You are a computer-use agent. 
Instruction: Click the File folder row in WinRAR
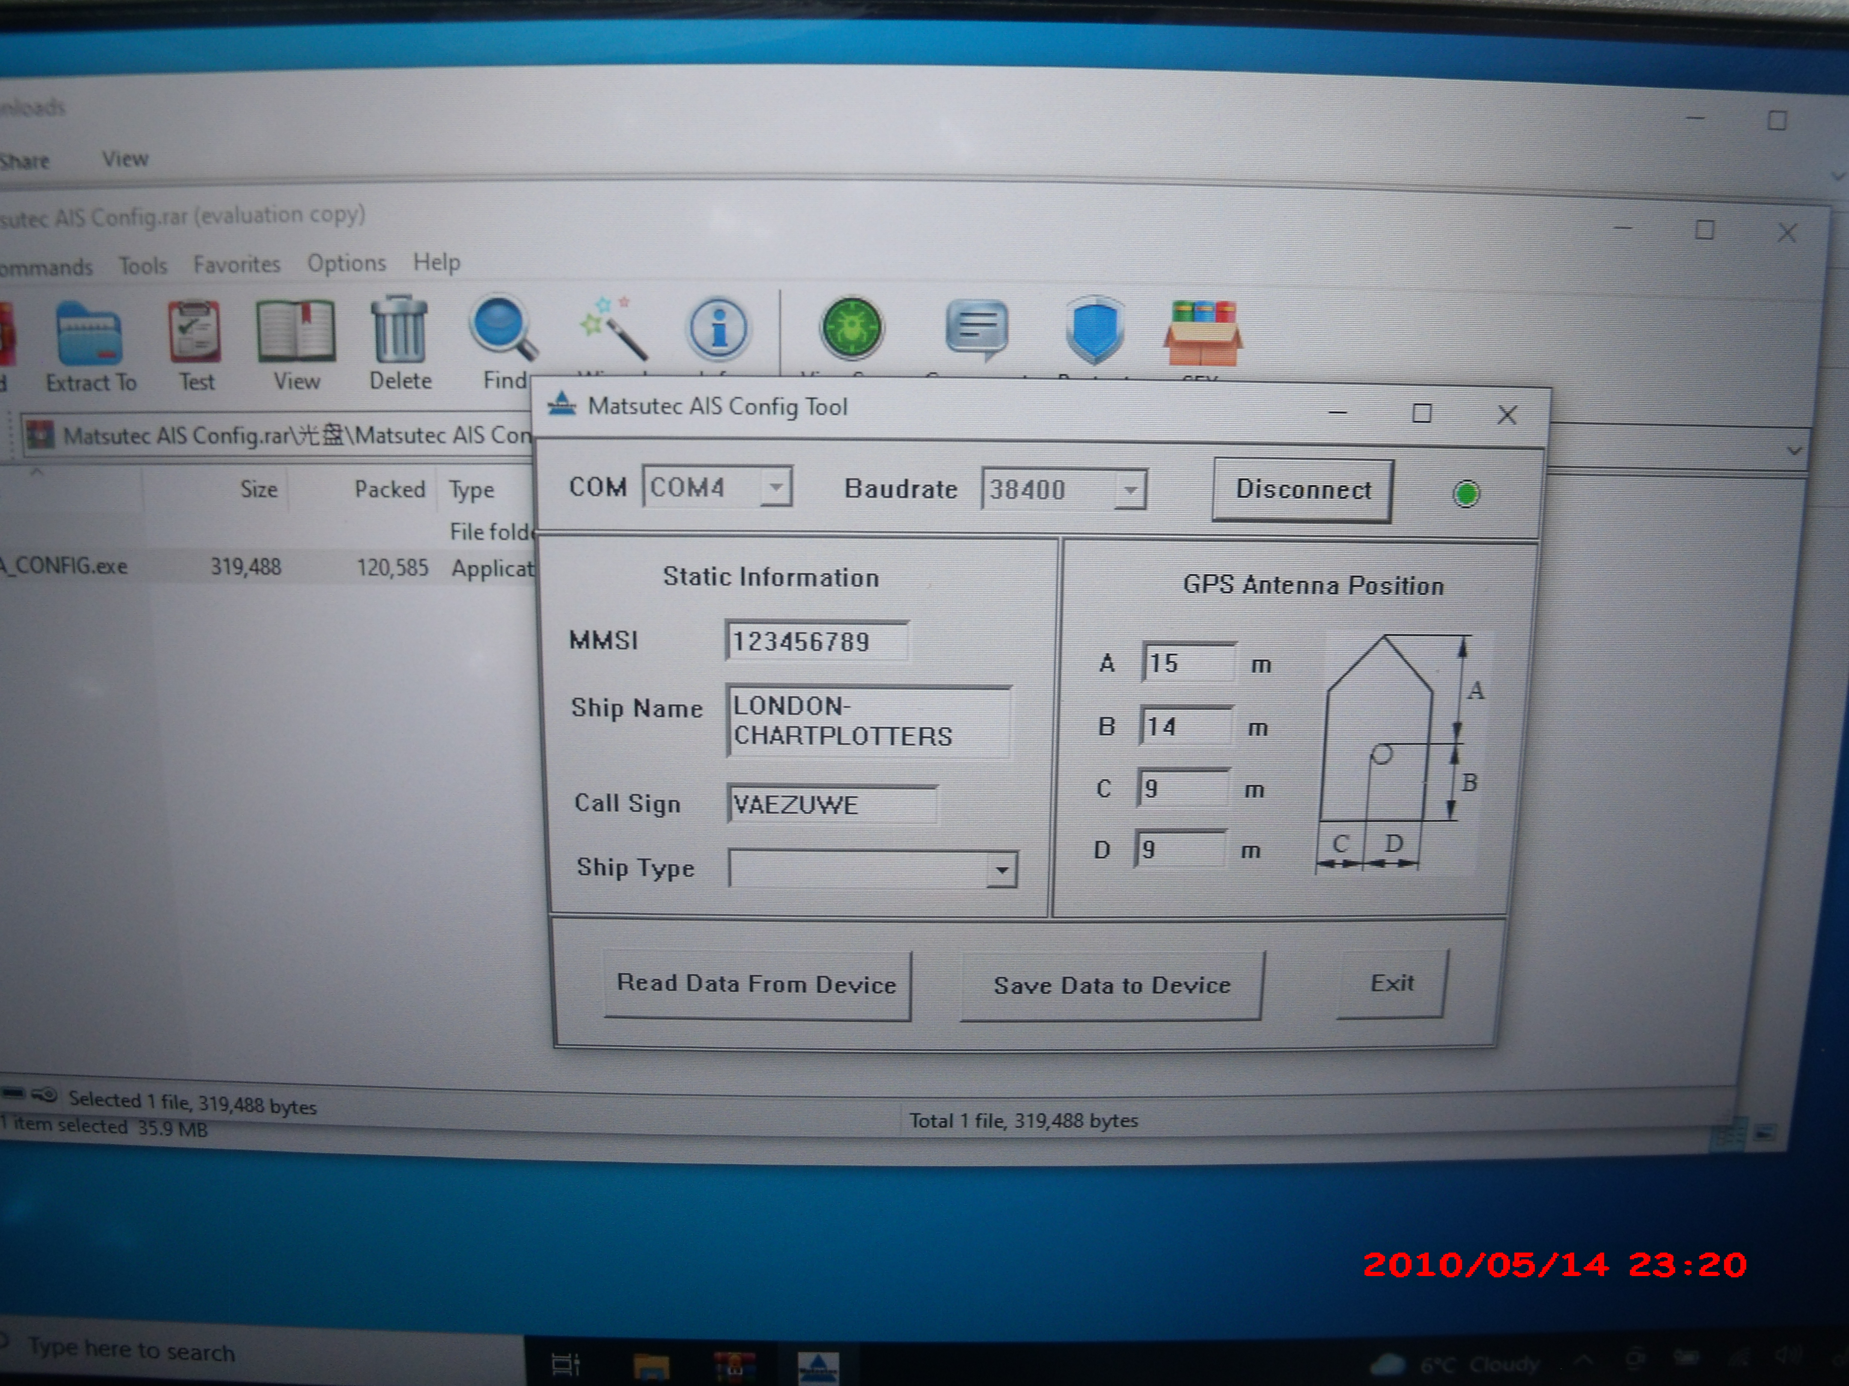pos(268,531)
